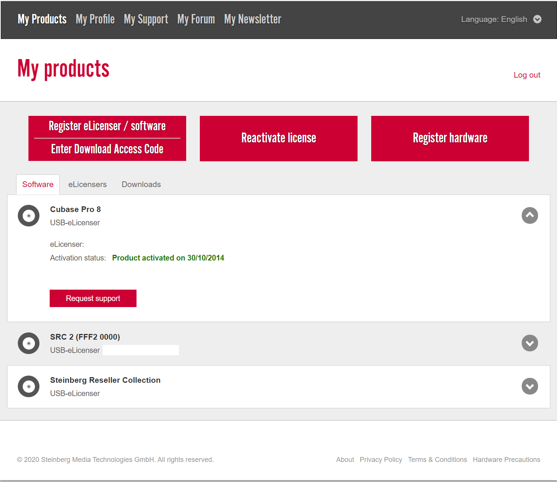
Task: Click the 'Product activated on 30/10/2014' status
Action: [168, 258]
